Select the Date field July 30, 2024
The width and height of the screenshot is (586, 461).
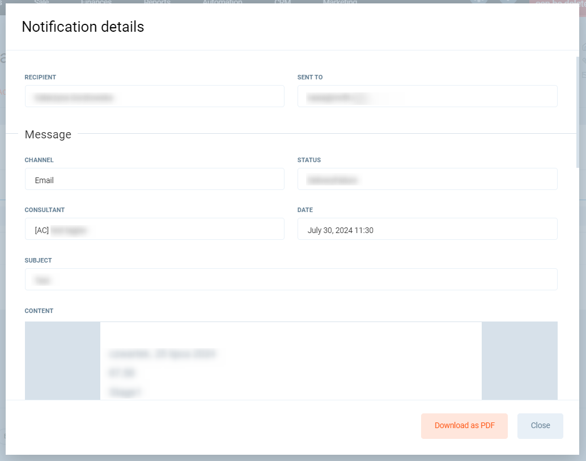pyautogui.click(x=427, y=229)
